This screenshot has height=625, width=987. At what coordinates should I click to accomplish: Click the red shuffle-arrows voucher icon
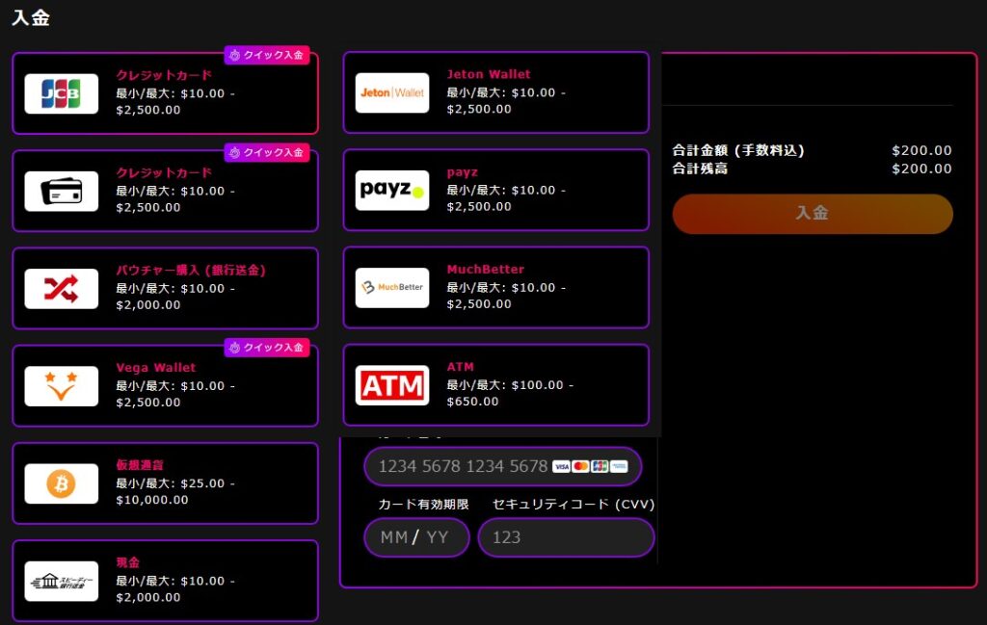(61, 289)
